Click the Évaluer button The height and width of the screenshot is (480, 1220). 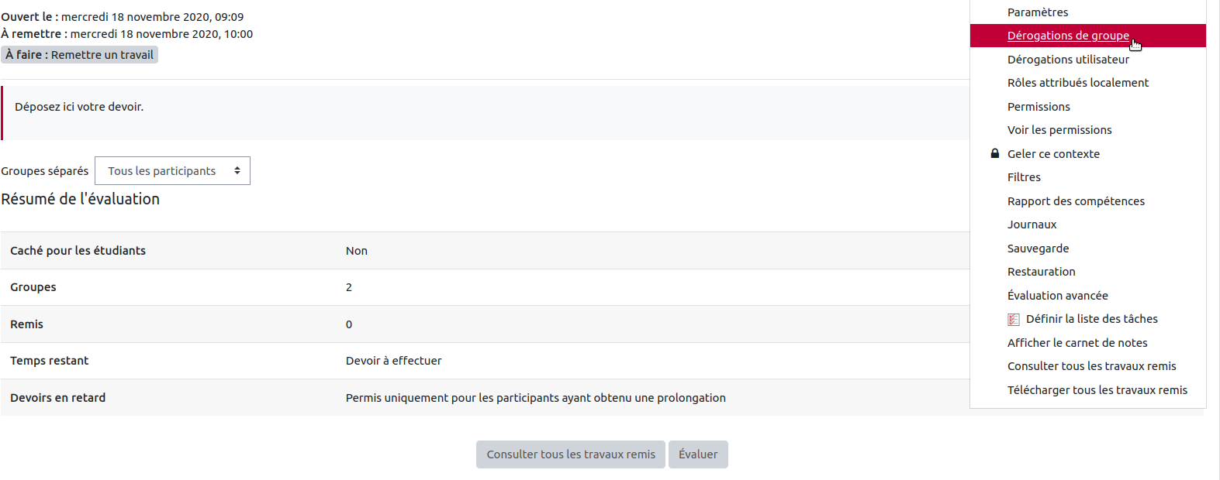coord(698,454)
